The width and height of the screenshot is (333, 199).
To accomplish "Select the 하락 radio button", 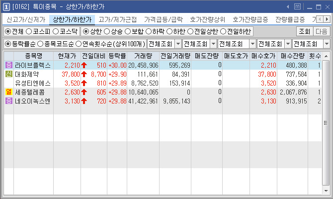I will [x=149, y=32].
